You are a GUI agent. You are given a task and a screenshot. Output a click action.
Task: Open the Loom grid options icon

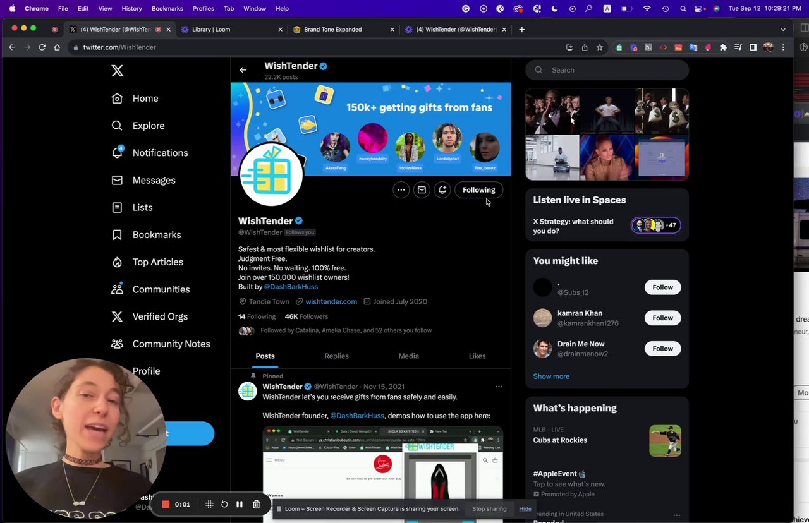pos(209,504)
